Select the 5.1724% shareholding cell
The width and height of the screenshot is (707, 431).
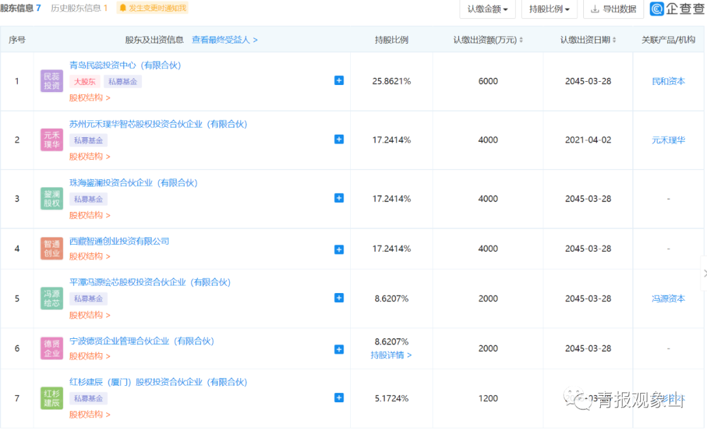pyautogui.click(x=391, y=398)
